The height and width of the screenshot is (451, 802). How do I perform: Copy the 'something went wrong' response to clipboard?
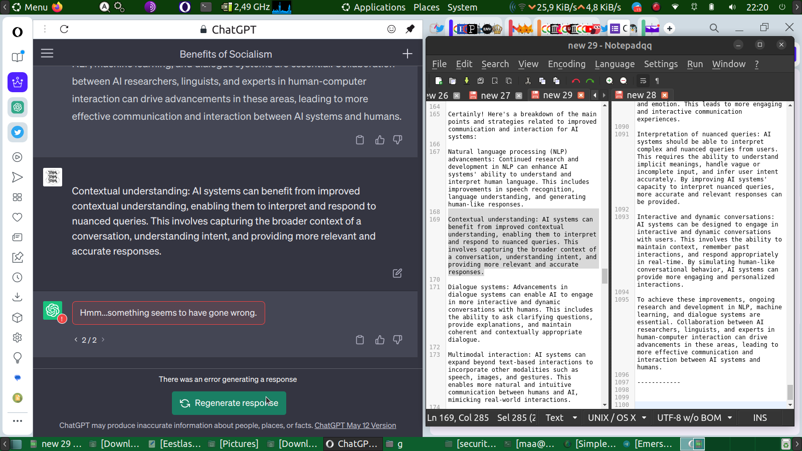359,340
